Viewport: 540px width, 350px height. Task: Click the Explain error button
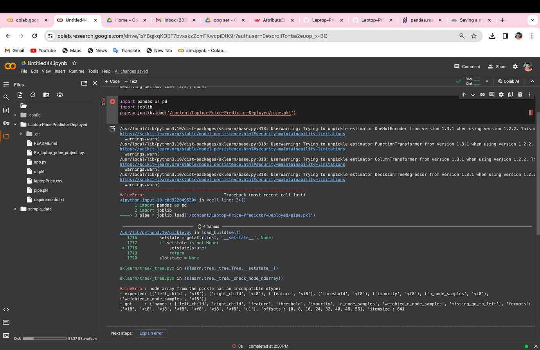pos(151,333)
